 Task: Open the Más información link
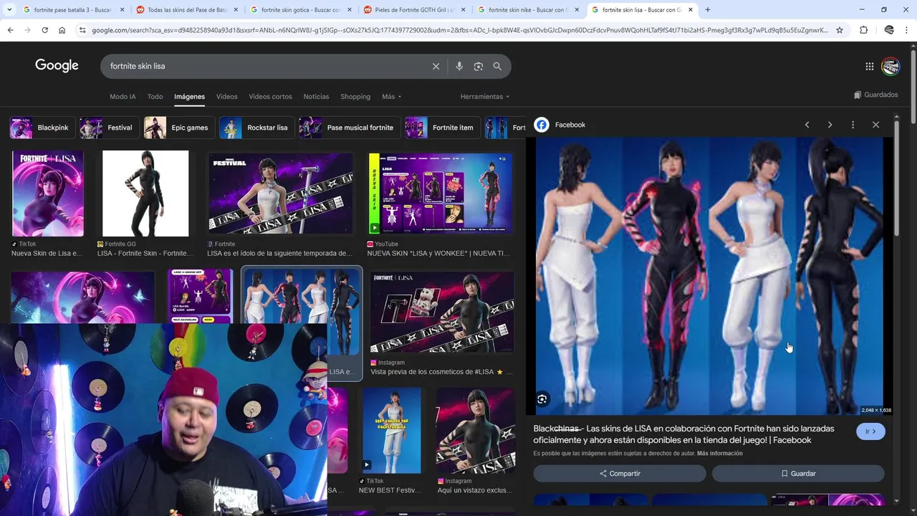(x=719, y=454)
